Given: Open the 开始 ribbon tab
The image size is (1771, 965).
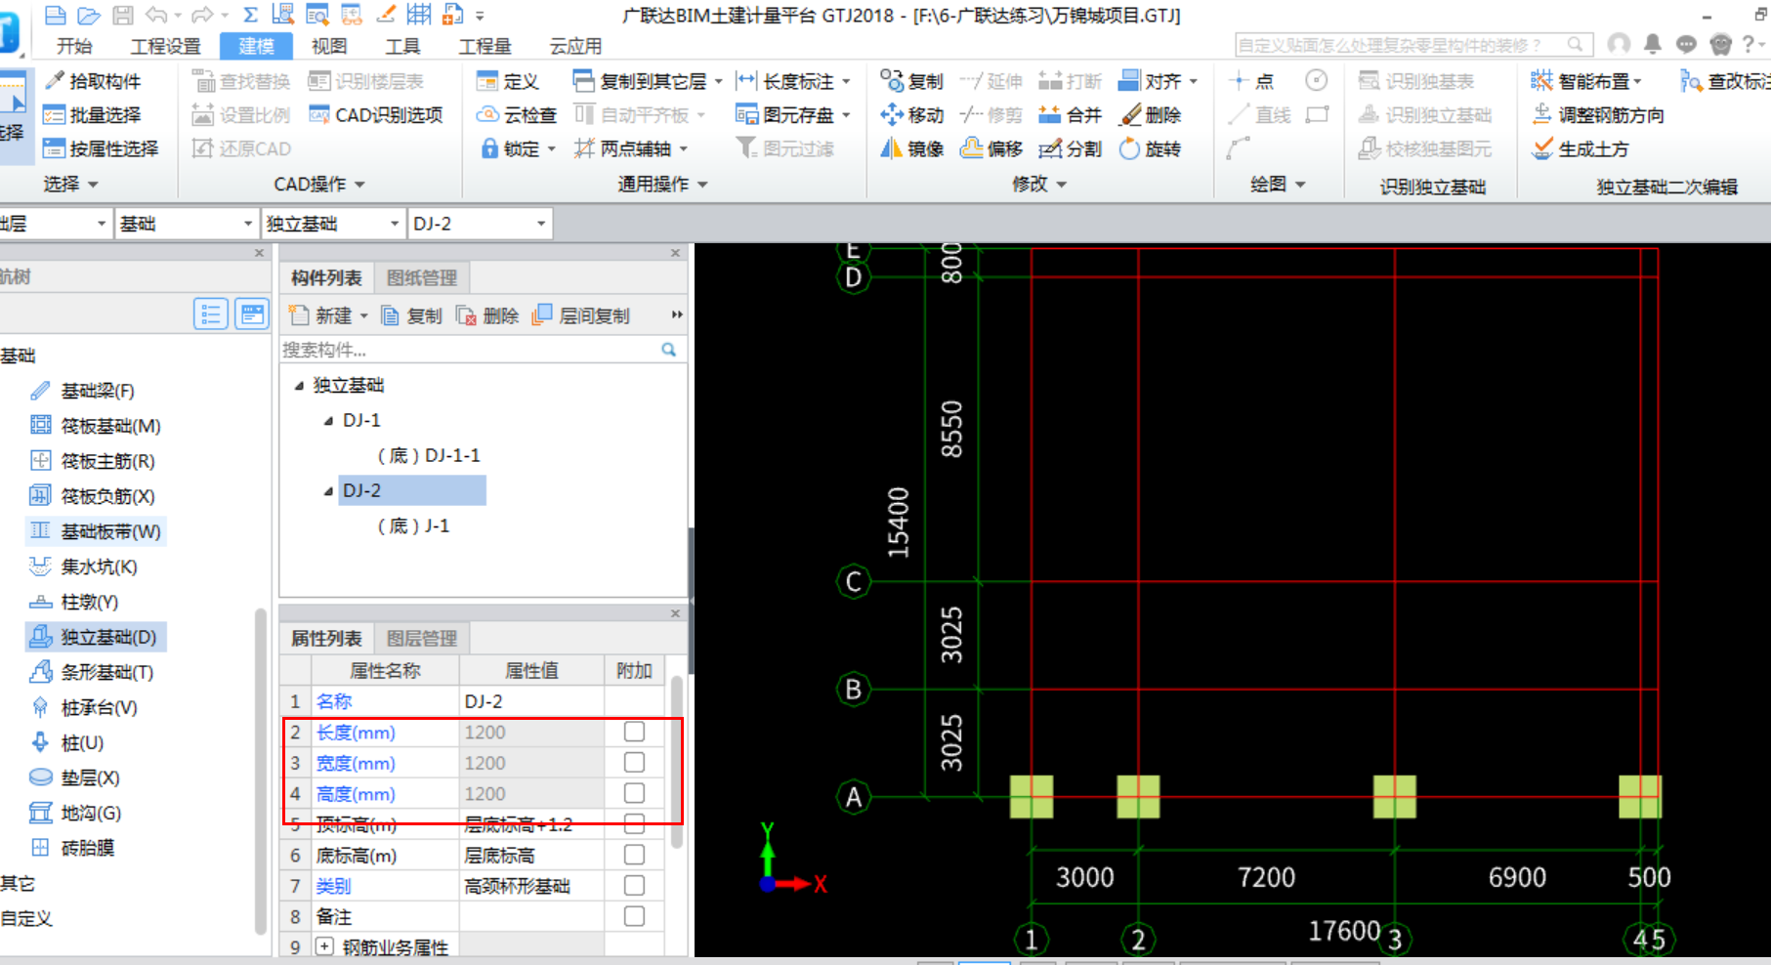Looking at the screenshot, I should (73, 46).
